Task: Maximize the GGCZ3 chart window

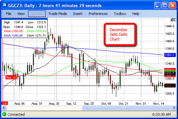Action: point(165,6)
